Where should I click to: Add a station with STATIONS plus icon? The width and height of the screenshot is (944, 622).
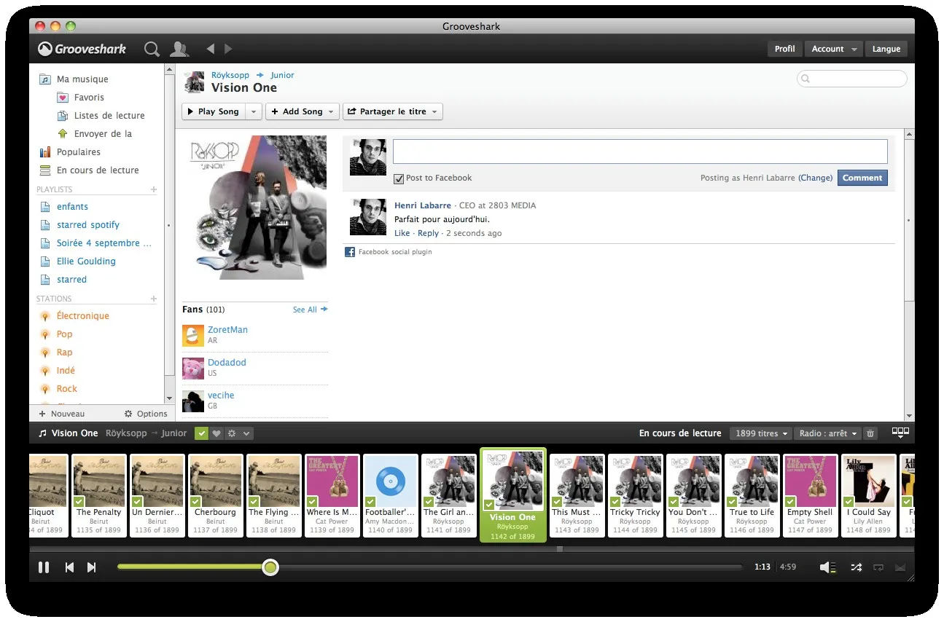[x=154, y=299]
